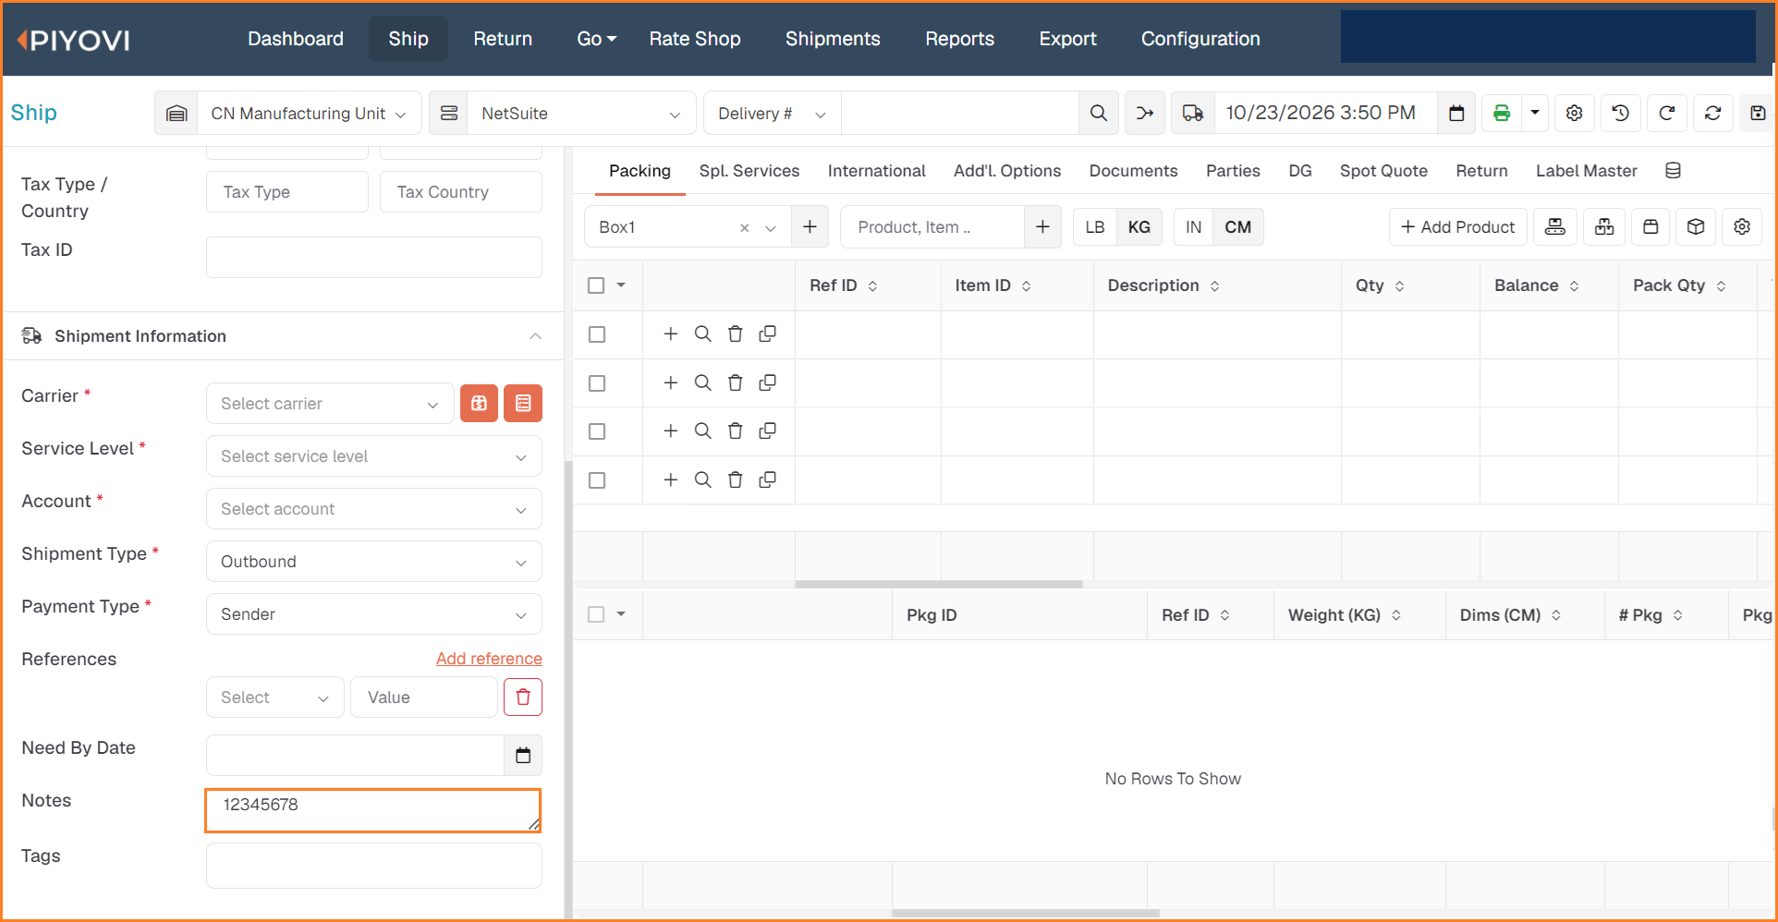Open the Need By Date calendar picker
The width and height of the screenshot is (1778, 922).
[x=523, y=756]
